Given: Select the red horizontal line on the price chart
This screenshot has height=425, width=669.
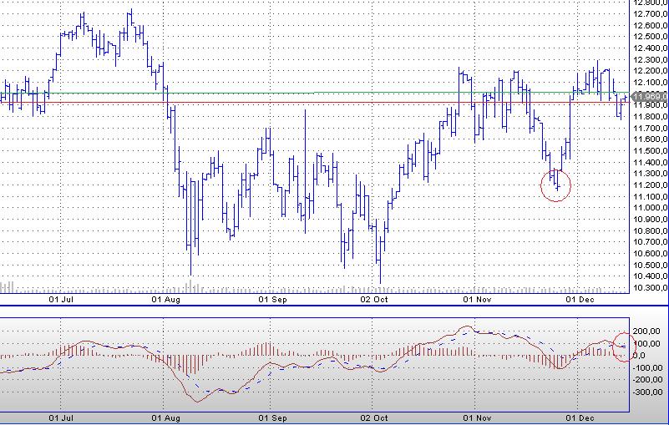Looking at the screenshot, I should (x=314, y=103).
